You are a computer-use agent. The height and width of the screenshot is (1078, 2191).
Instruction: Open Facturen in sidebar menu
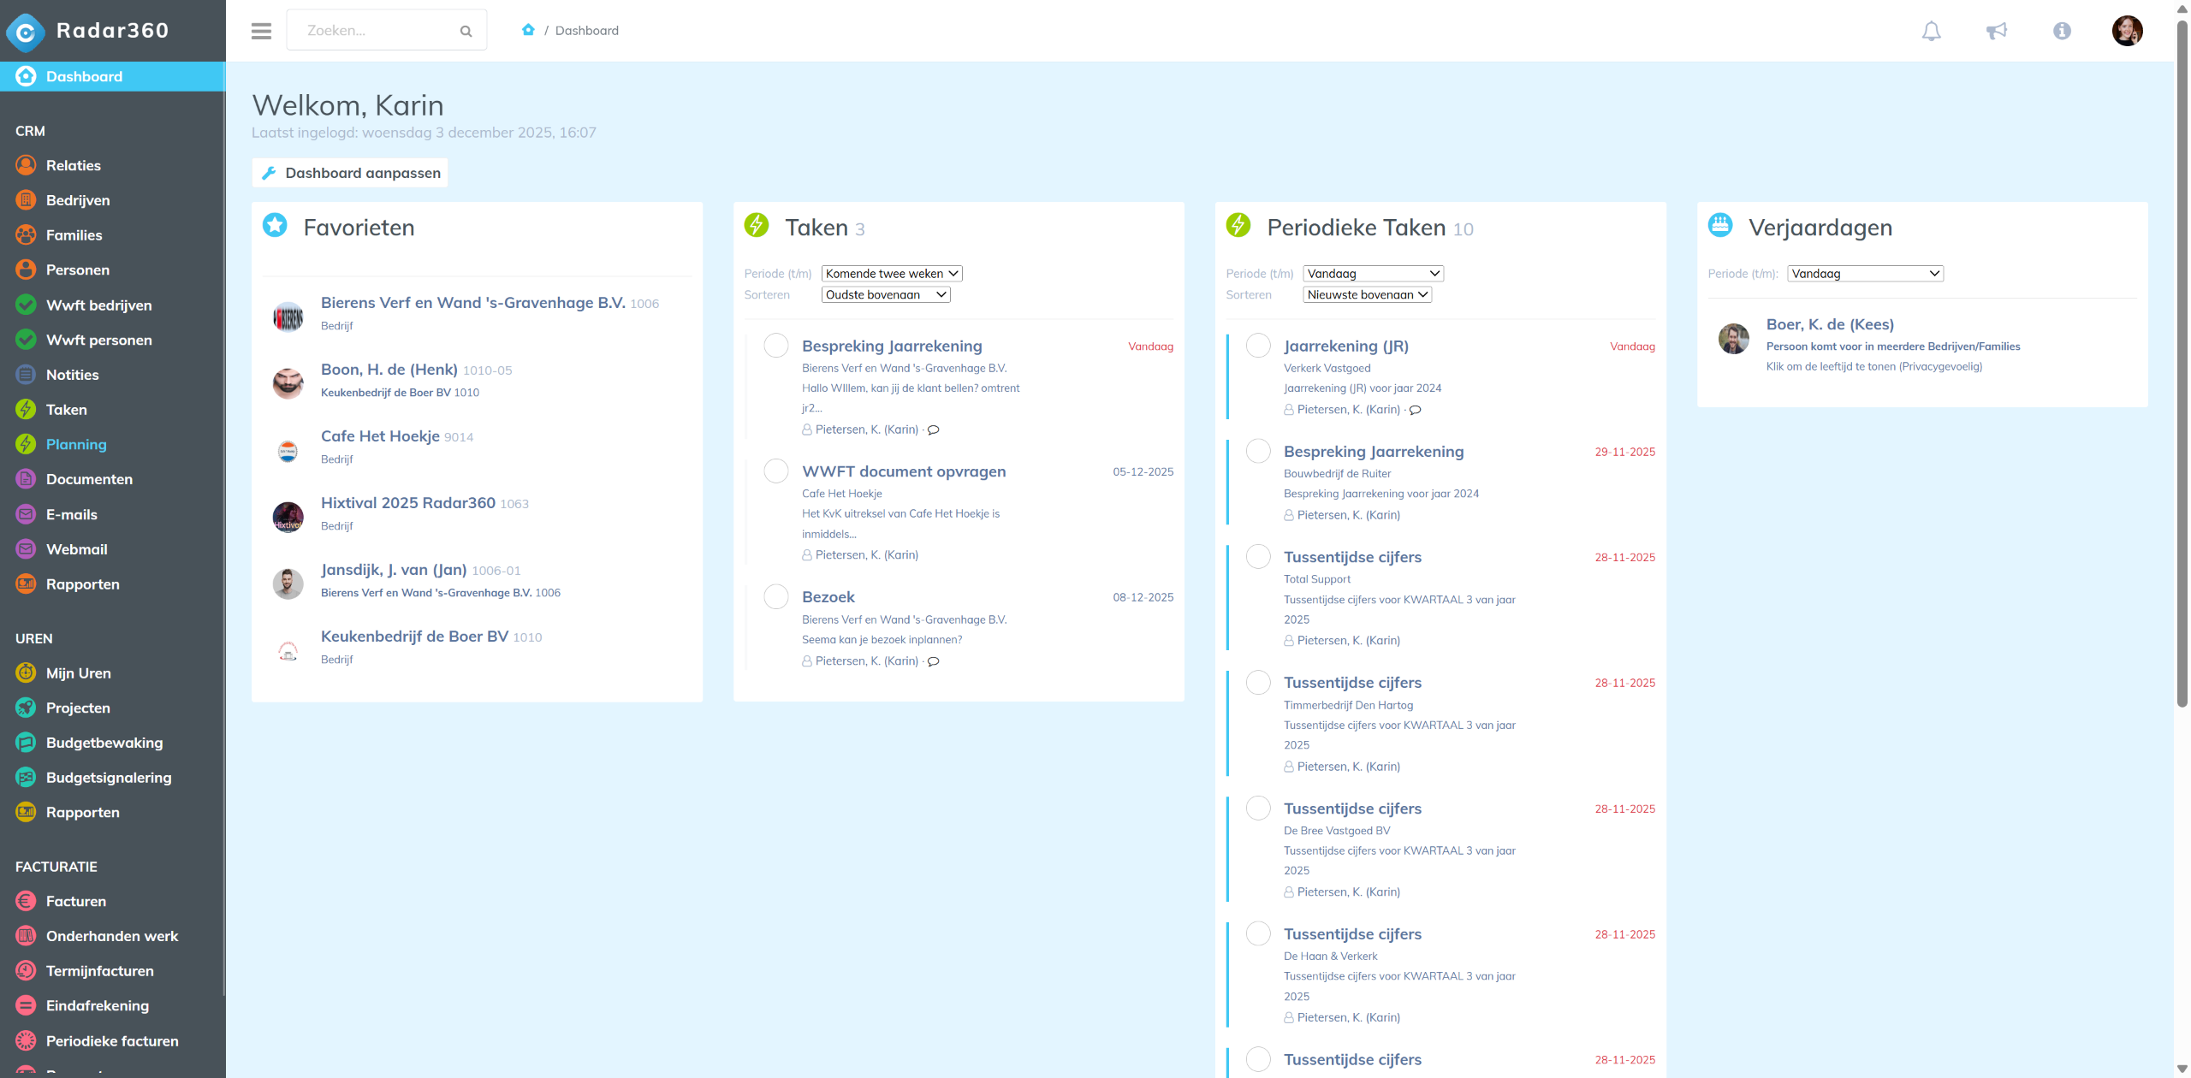pos(76,901)
